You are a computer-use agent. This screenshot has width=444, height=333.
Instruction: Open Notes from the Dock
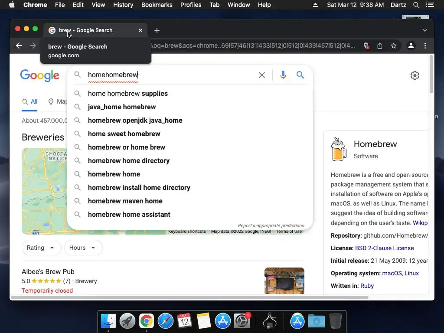click(204, 321)
